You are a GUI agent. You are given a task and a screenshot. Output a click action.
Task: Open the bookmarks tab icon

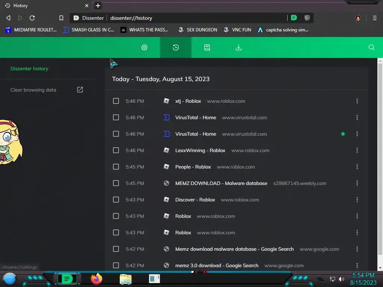207,47
